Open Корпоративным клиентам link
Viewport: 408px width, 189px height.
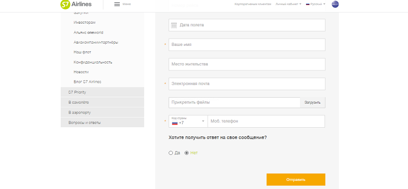coord(253,4)
